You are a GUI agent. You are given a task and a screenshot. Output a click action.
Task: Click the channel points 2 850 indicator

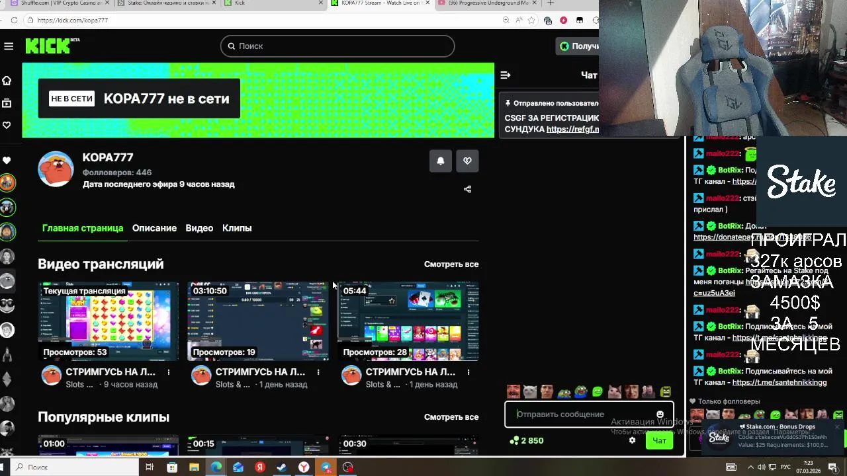click(x=527, y=440)
